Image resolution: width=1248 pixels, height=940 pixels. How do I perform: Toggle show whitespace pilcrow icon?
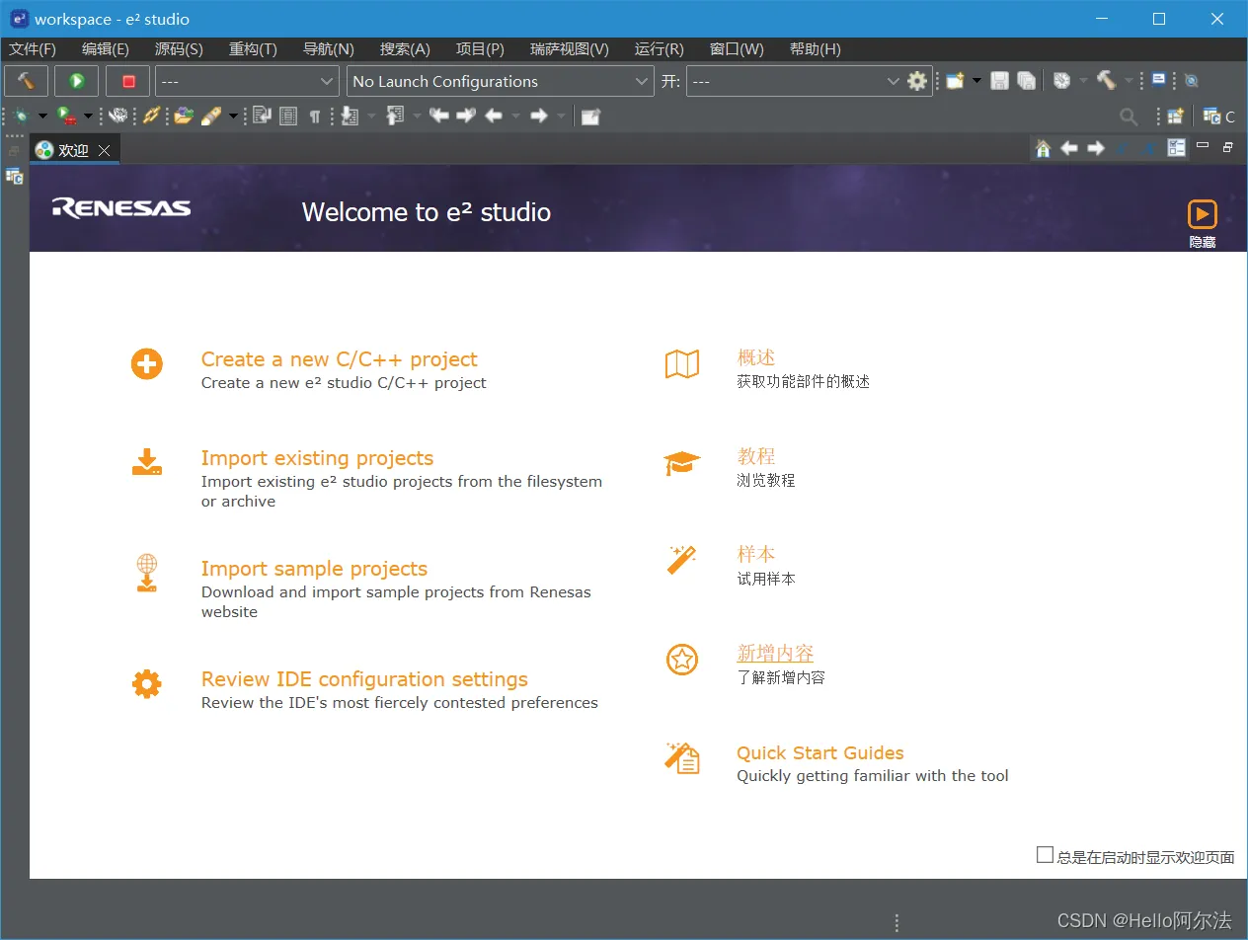pos(315,117)
